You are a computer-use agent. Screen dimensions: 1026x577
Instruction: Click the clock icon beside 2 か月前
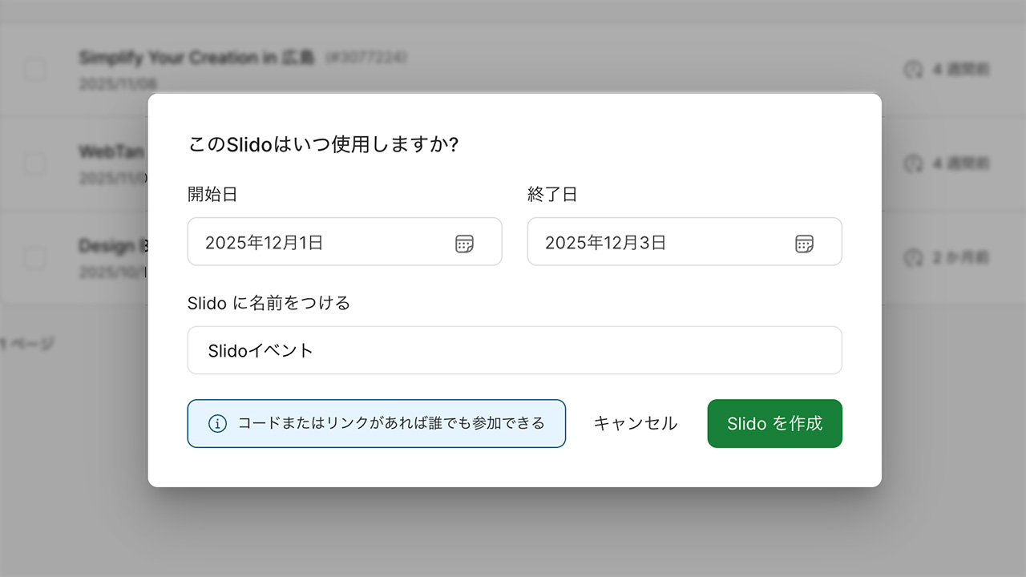[x=913, y=258]
